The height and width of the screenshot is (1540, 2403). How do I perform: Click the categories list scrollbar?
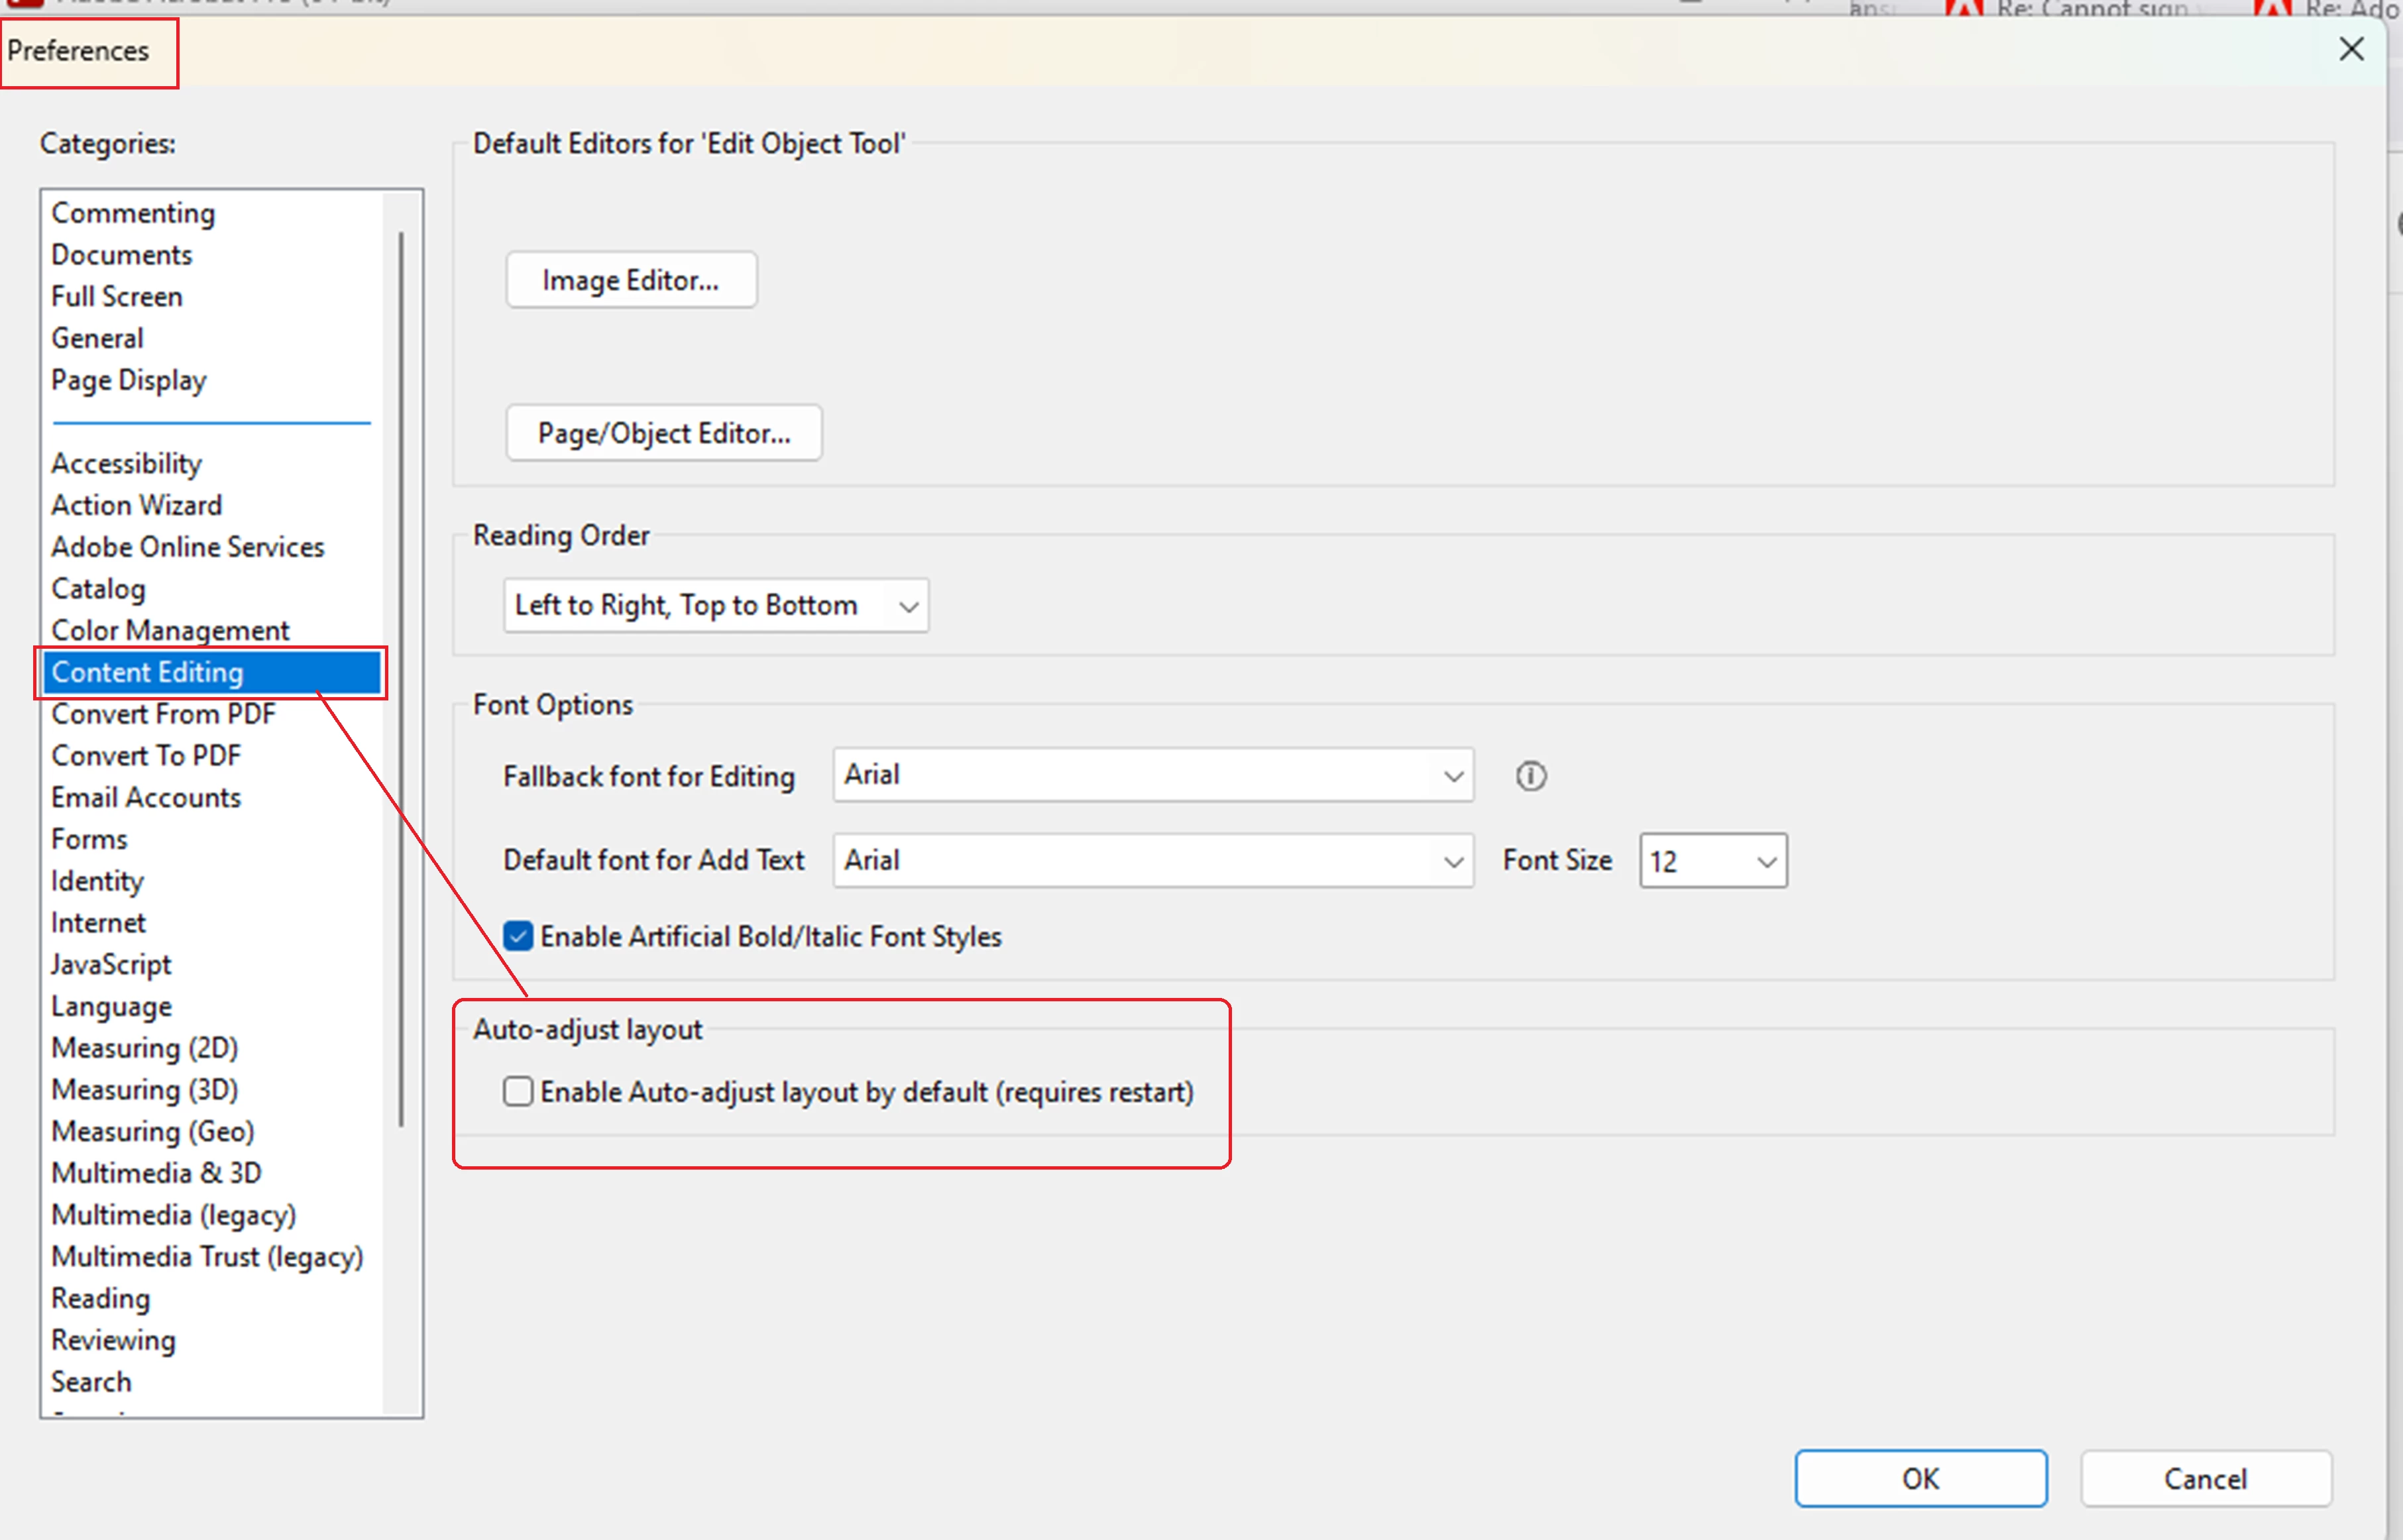point(401,680)
